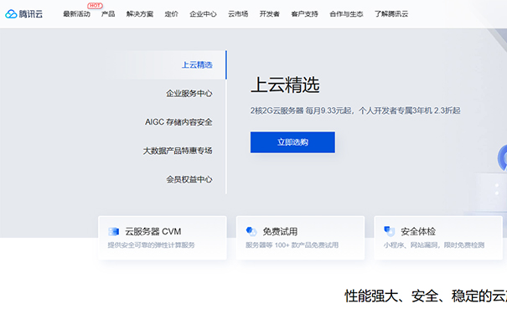Click the 性能强大、安全、稳定 section heading

coord(426,296)
